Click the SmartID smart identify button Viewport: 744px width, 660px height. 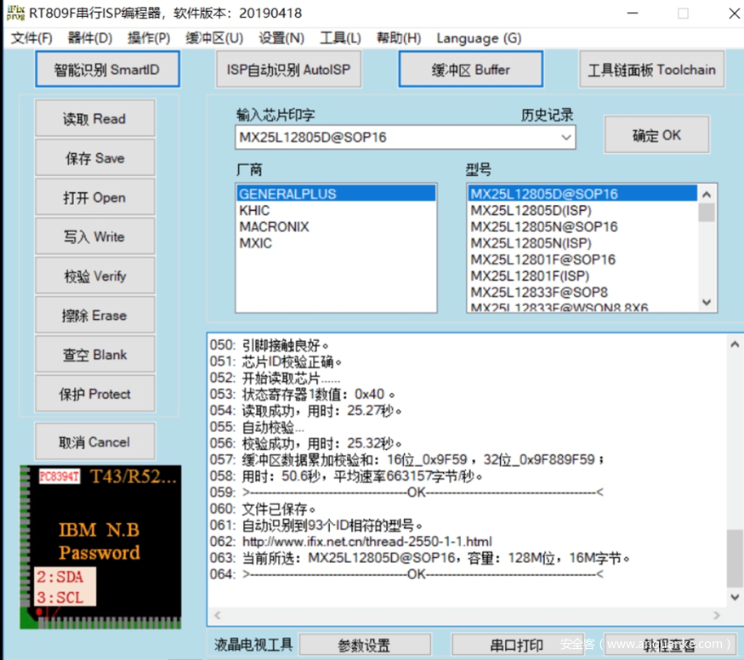click(x=107, y=69)
